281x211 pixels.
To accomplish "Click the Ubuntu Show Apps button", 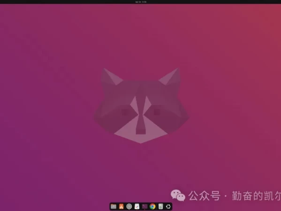I will (168, 206).
